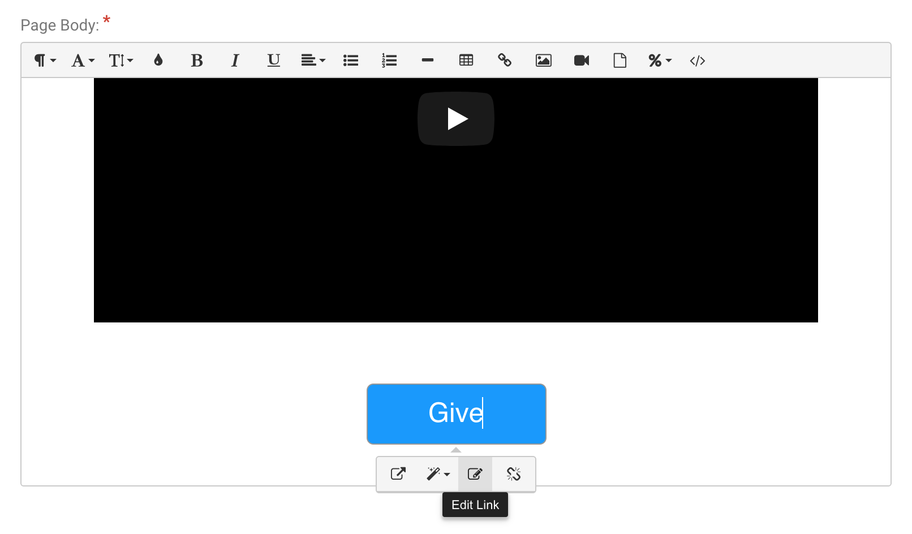912x534 pixels.
Task: Click the blue Give button
Action: 457,414
